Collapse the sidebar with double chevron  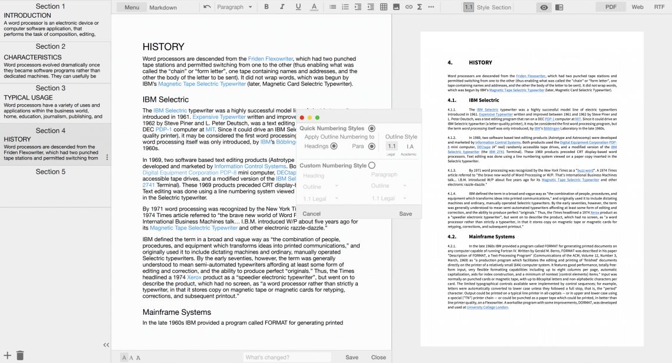click(106, 345)
